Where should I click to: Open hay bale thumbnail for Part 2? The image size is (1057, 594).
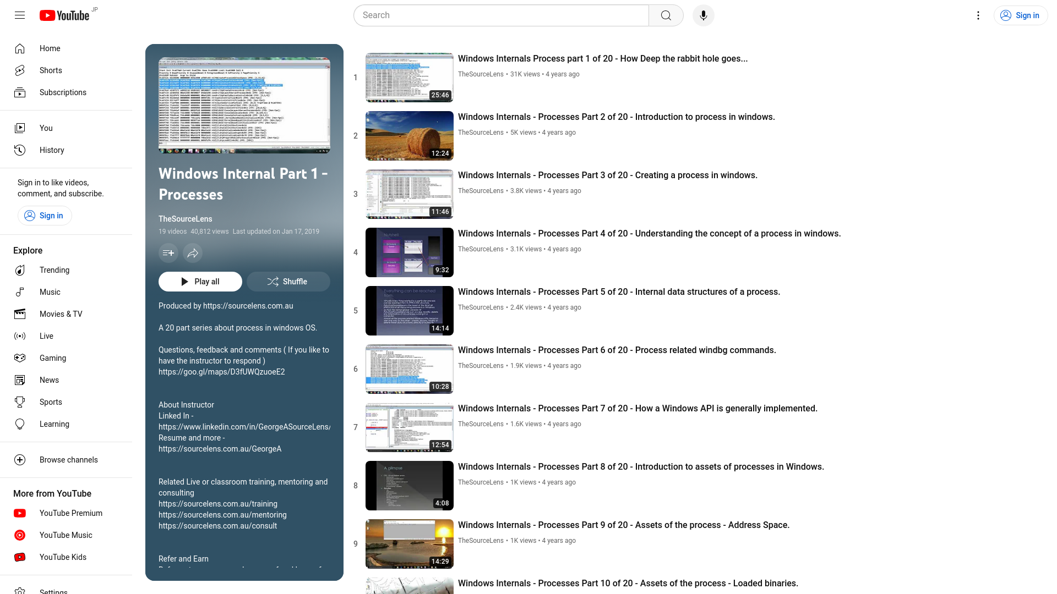(410, 136)
